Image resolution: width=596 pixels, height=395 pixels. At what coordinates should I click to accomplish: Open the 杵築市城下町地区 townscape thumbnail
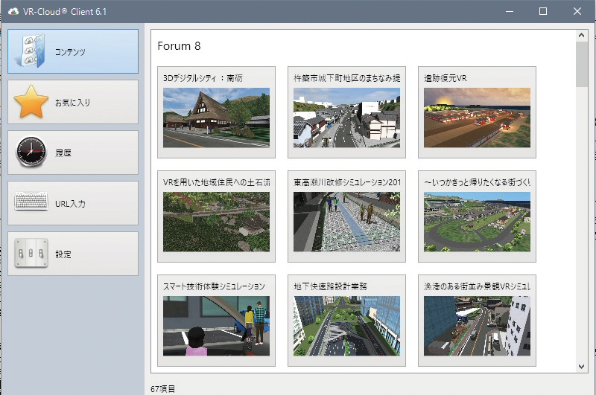click(346, 118)
